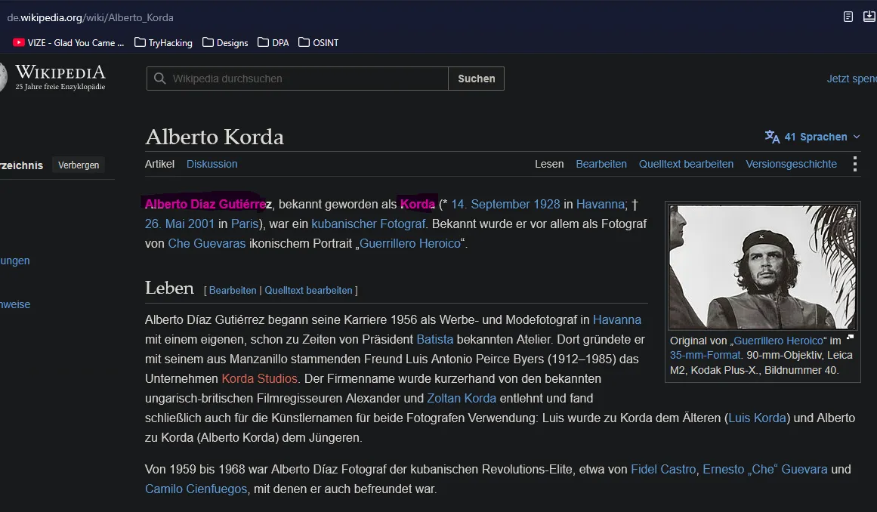Open the DPA bookmark folder
Screen dimensions: 877x512
pos(273,42)
